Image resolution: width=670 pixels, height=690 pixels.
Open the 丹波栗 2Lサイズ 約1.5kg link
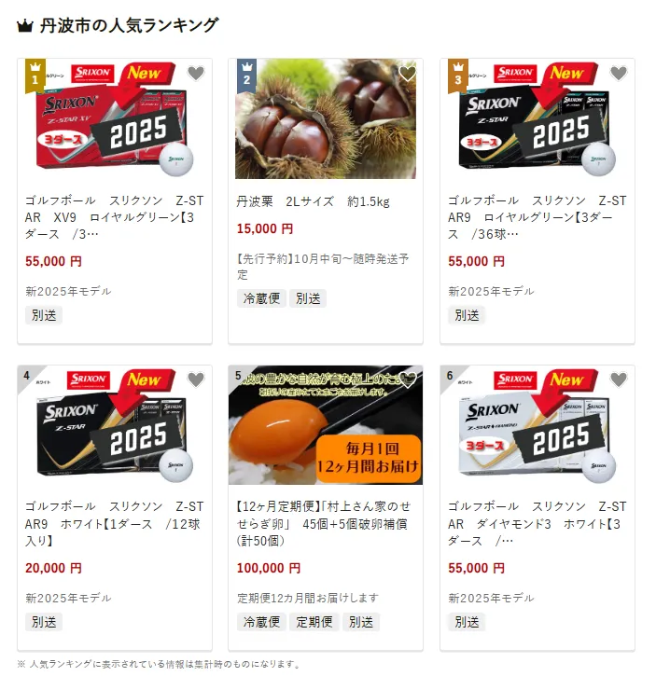coord(314,201)
